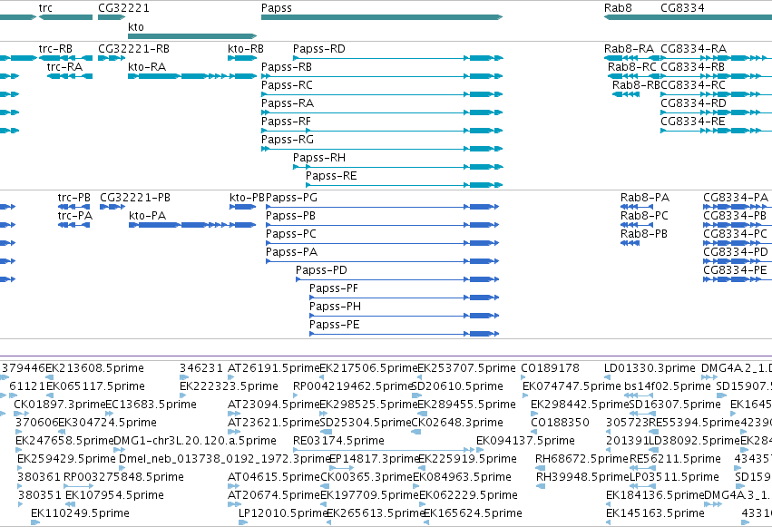Click EST RE03174.5prime
Viewport: 772px width, 527px height.
coord(338,441)
